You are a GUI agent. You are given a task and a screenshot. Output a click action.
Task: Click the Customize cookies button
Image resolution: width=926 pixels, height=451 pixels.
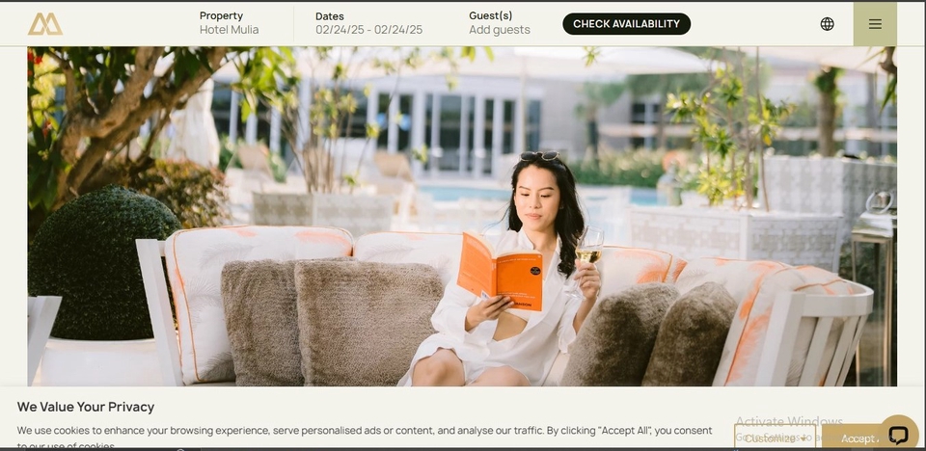pyautogui.click(x=775, y=438)
